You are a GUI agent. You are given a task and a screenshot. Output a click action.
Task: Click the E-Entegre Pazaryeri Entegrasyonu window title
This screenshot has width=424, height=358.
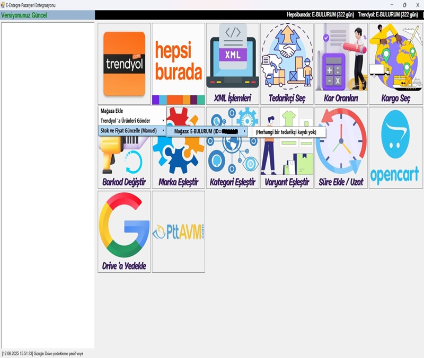point(31,5)
